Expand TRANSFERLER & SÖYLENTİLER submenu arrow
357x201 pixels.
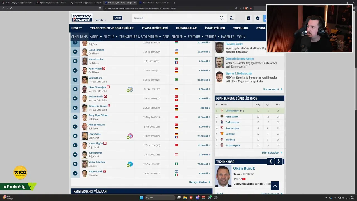pos(160,37)
